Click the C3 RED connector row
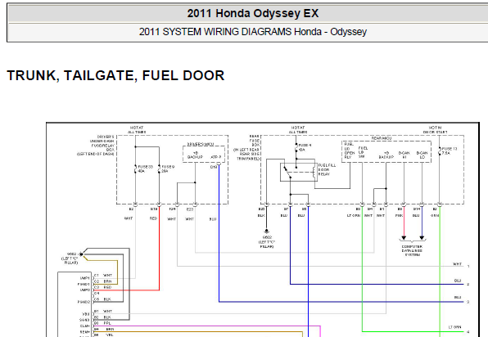 point(102,287)
